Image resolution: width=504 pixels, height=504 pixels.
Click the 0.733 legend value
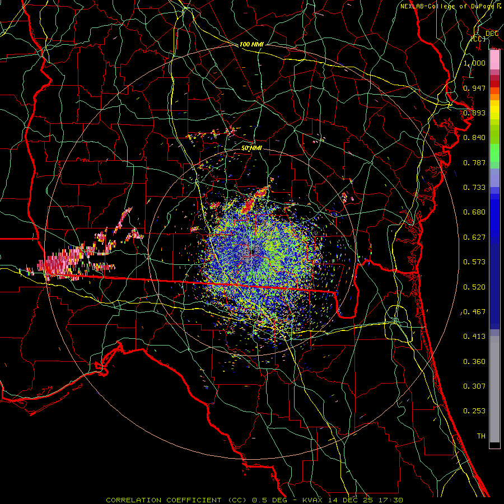[474, 188]
